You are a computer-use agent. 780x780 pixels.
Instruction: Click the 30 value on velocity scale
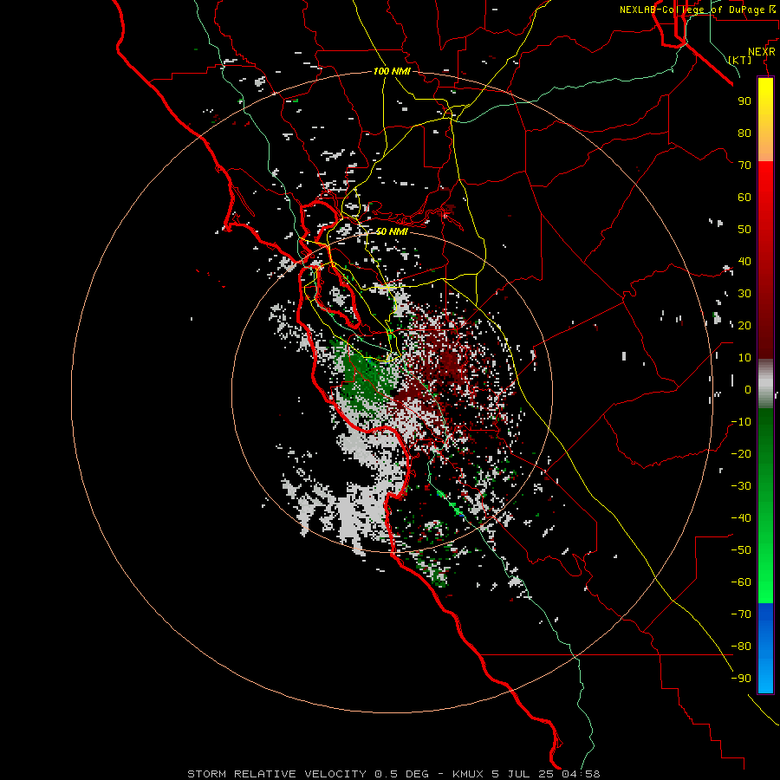[744, 294]
